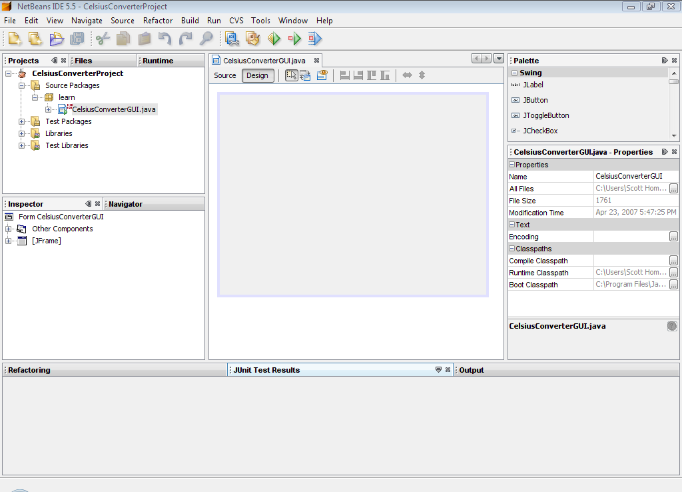Screen dimensions: 682x492
Task: Select the Selection Mode tool in the designer
Action: click(x=291, y=75)
